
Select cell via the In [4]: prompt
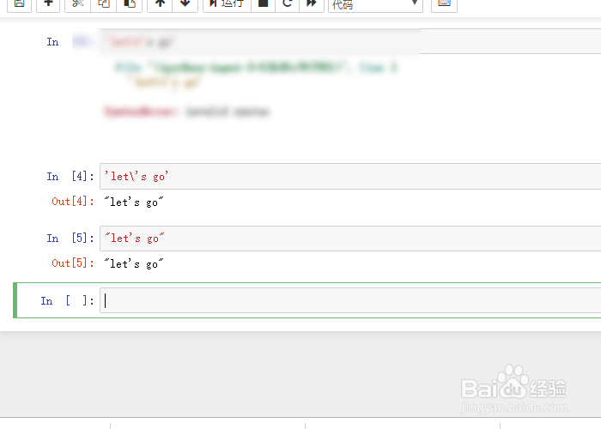click(70, 177)
